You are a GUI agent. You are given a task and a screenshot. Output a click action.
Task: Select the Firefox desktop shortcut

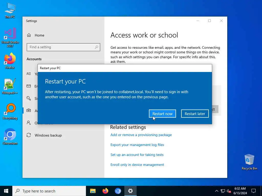pos(10,61)
